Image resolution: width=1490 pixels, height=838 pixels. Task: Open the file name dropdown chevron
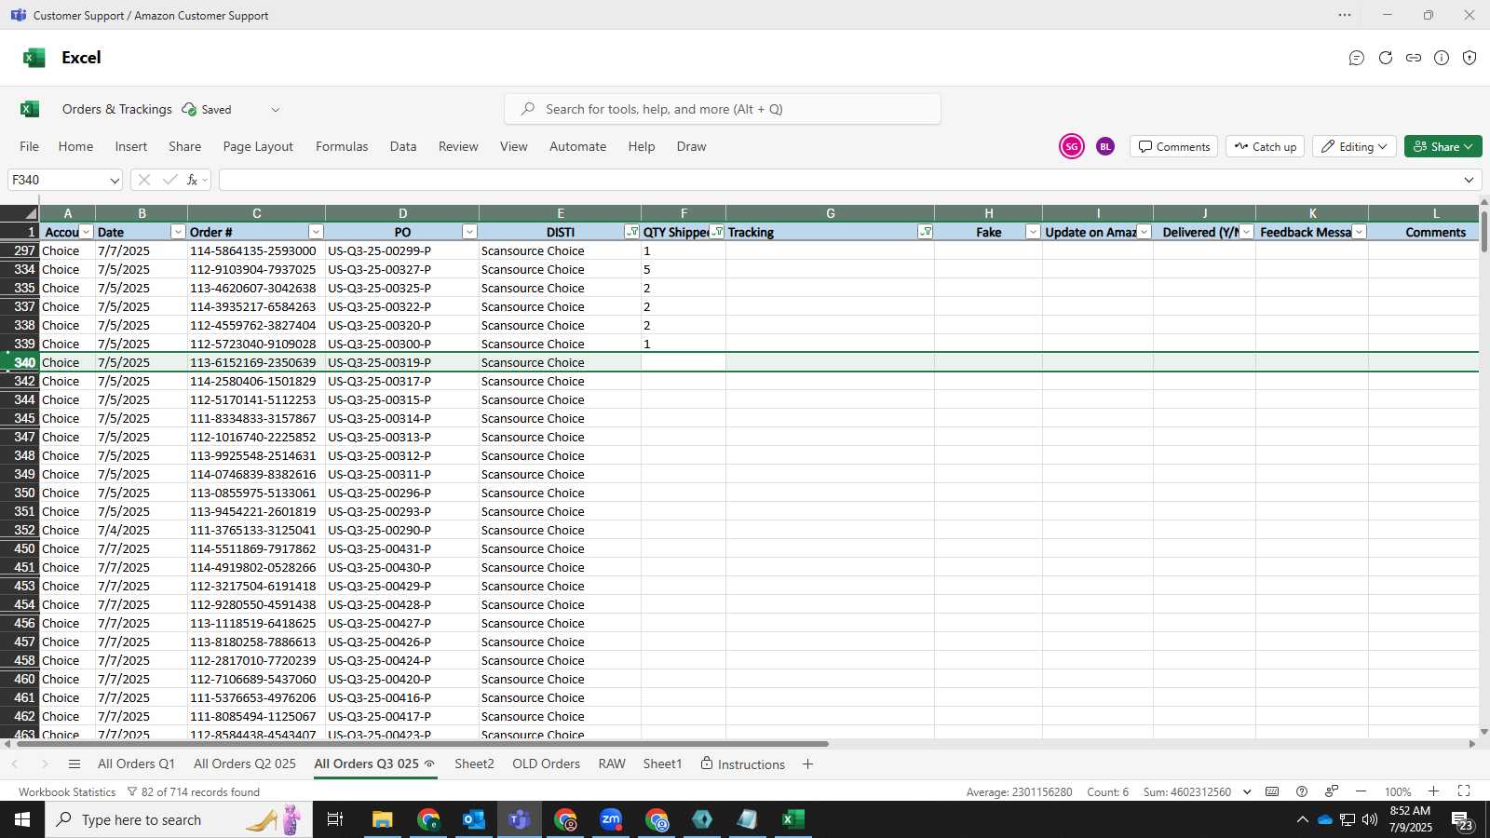276,110
